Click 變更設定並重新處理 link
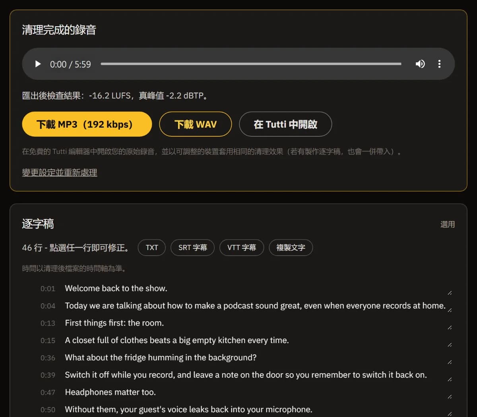The height and width of the screenshot is (417, 477). tap(60, 173)
